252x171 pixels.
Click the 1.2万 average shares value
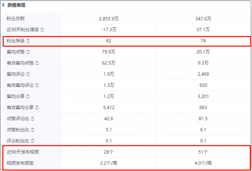109,96
